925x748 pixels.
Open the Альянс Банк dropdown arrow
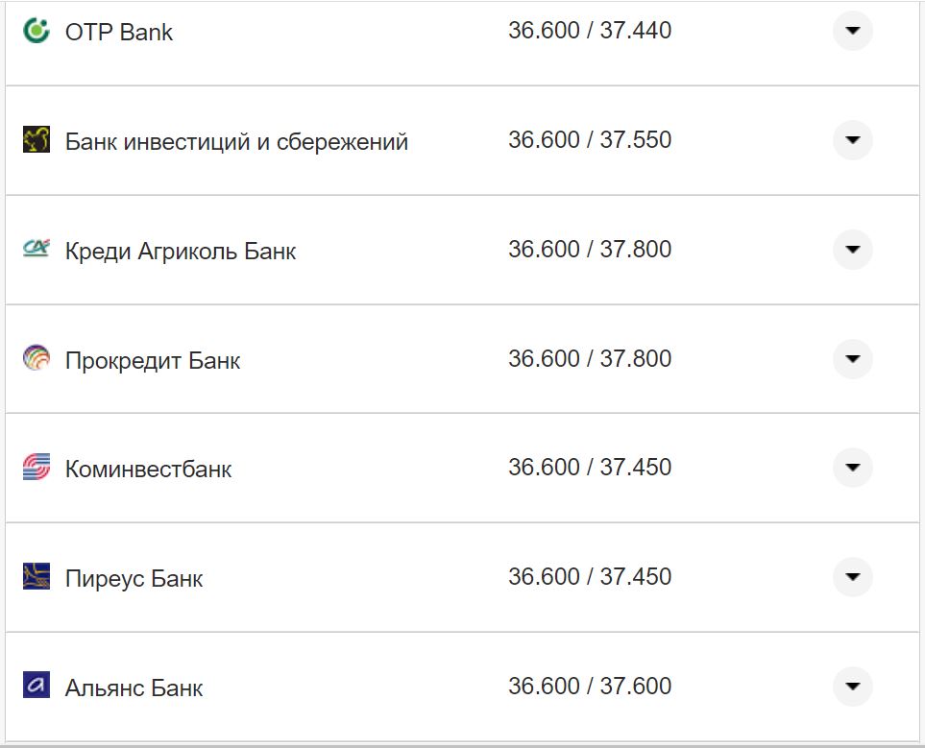pos(852,687)
